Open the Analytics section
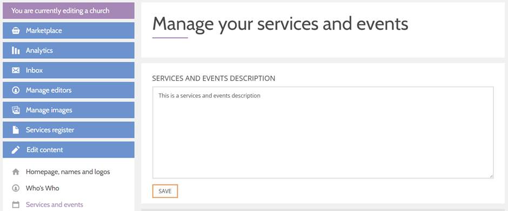508x211 pixels. (x=69, y=51)
